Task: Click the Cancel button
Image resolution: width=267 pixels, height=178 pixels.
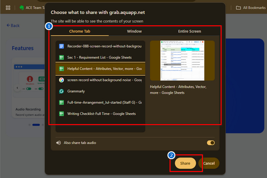Action: coord(209,163)
